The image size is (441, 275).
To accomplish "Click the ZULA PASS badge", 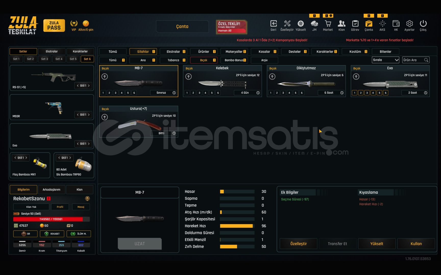I will coord(54,25).
